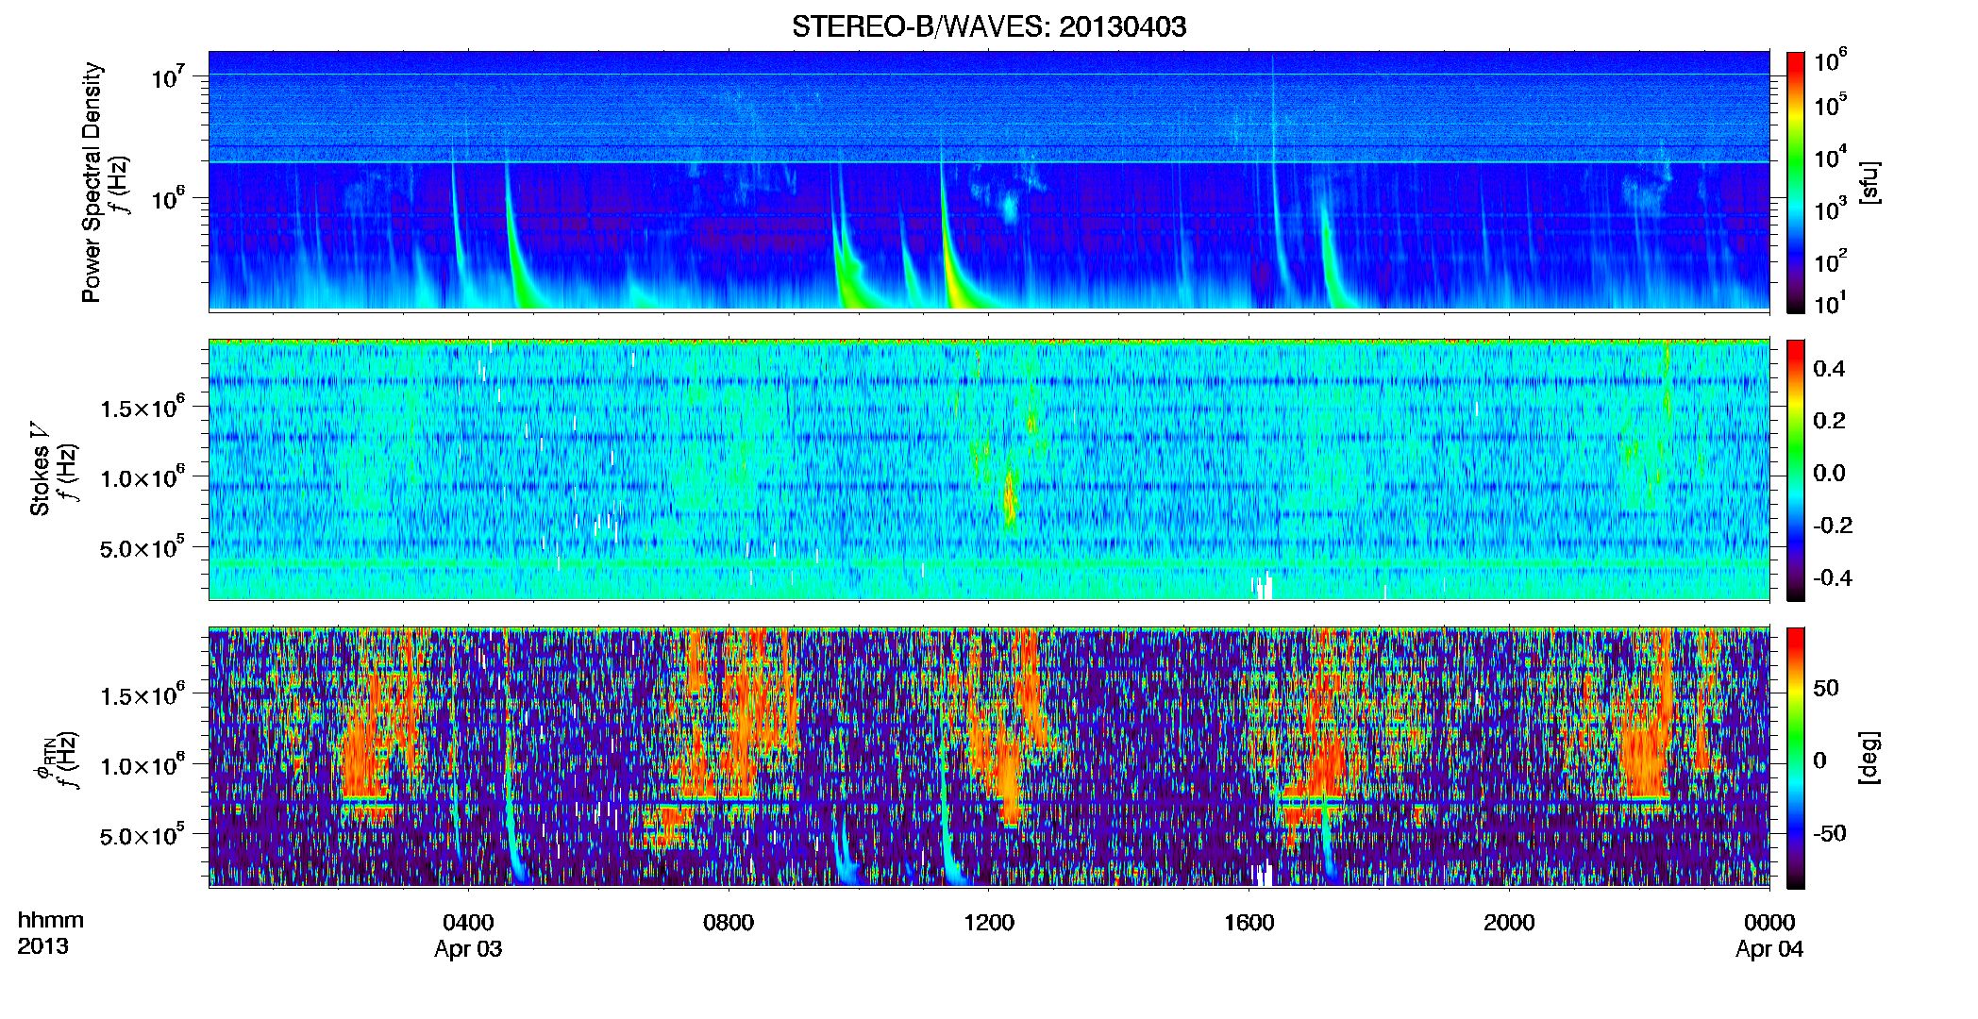
Task: Click the Power Spectral Density axis label
Action: click(x=91, y=182)
